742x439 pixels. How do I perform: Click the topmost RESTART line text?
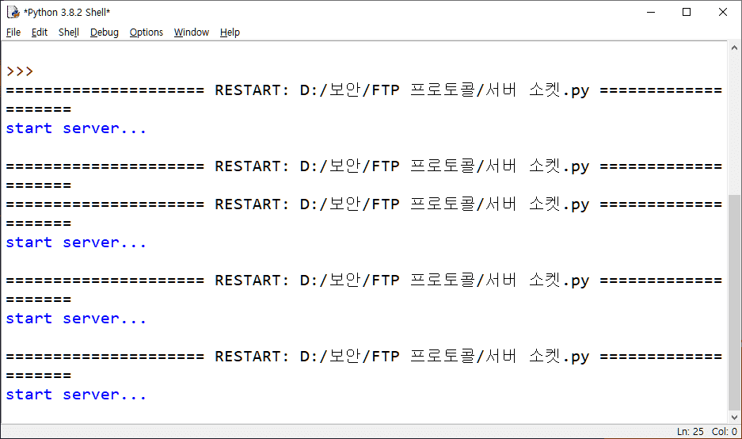[x=364, y=90]
